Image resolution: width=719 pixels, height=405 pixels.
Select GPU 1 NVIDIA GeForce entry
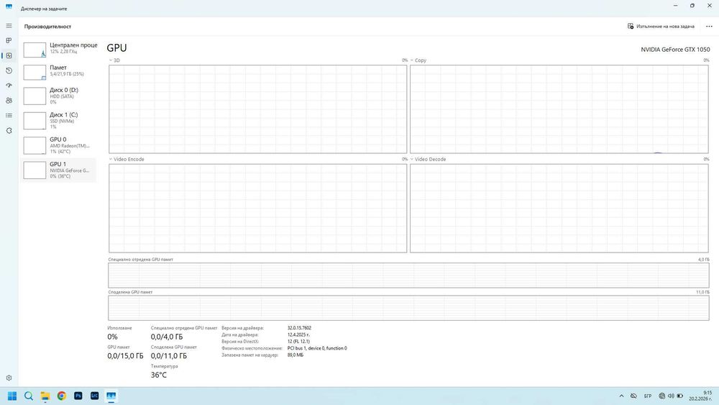58,170
